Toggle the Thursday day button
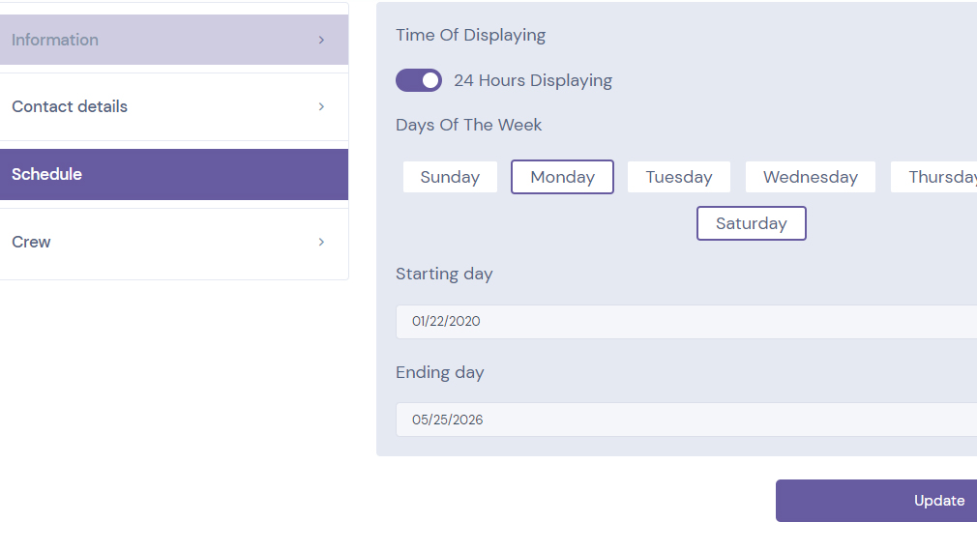 [934, 177]
